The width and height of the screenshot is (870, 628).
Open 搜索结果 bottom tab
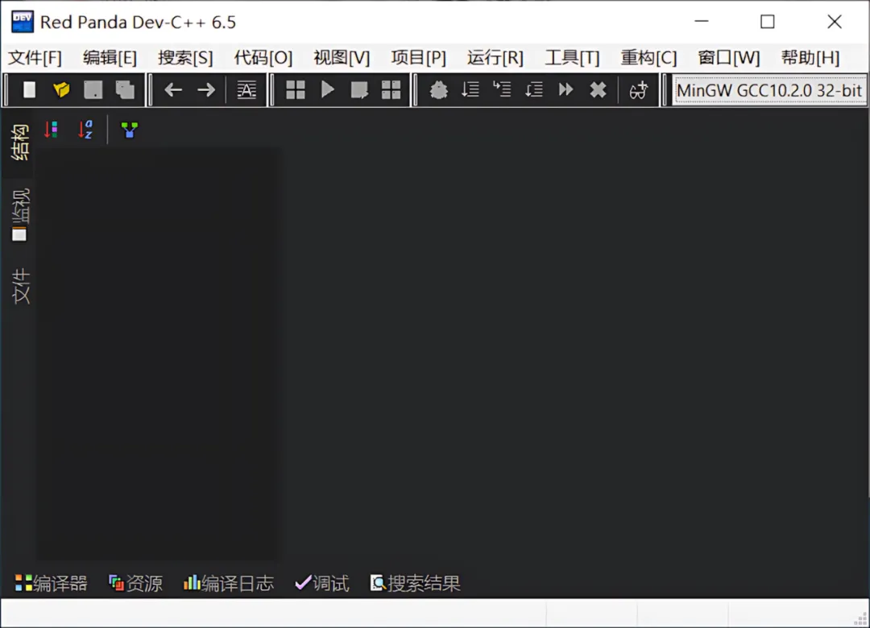click(416, 583)
